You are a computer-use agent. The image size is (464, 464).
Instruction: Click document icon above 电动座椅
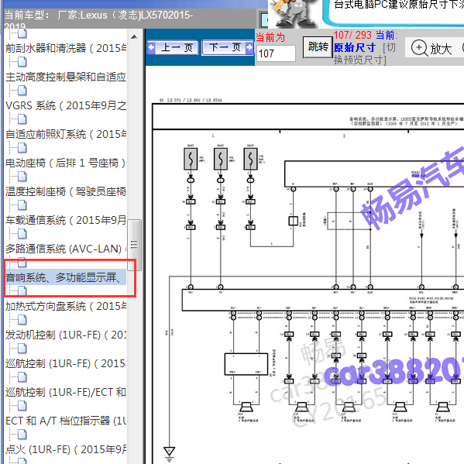(22, 148)
